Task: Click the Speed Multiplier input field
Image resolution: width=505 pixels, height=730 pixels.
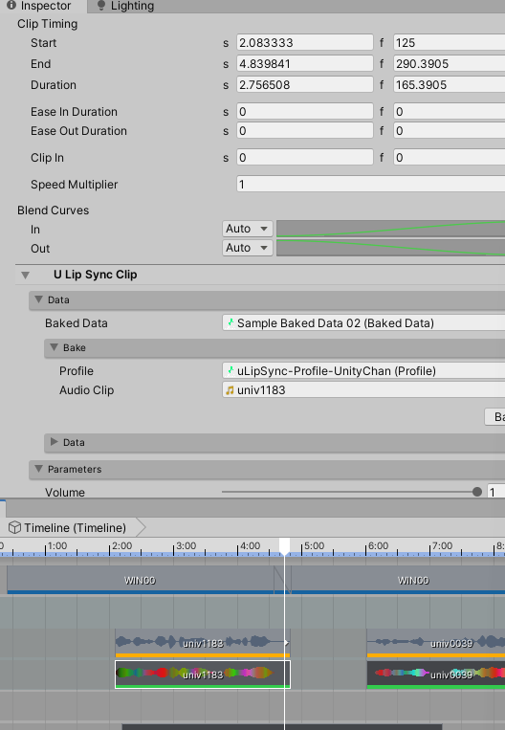Action: tap(370, 185)
